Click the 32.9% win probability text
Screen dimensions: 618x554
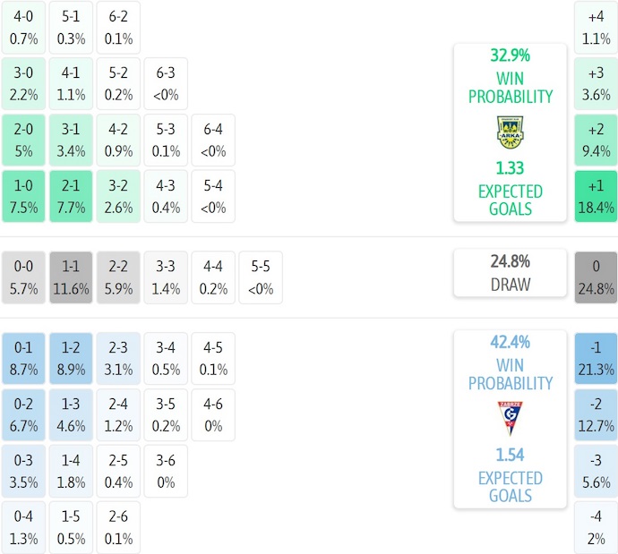click(x=510, y=55)
